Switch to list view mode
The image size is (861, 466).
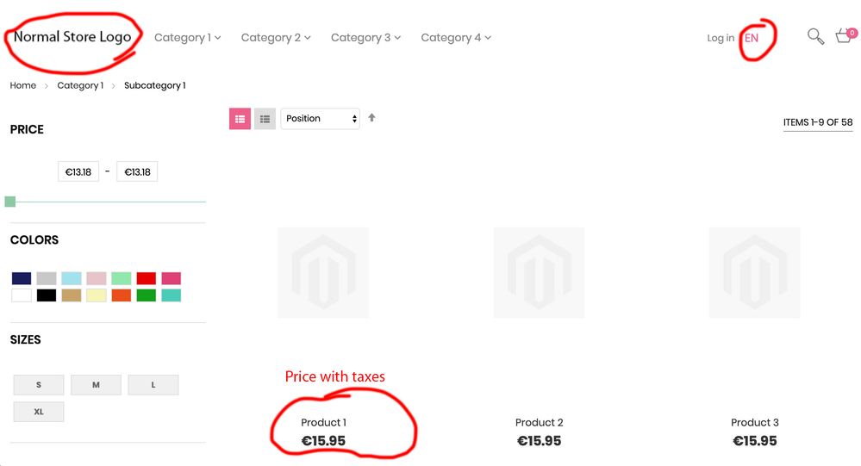pyautogui.click(x=265, y=119)
